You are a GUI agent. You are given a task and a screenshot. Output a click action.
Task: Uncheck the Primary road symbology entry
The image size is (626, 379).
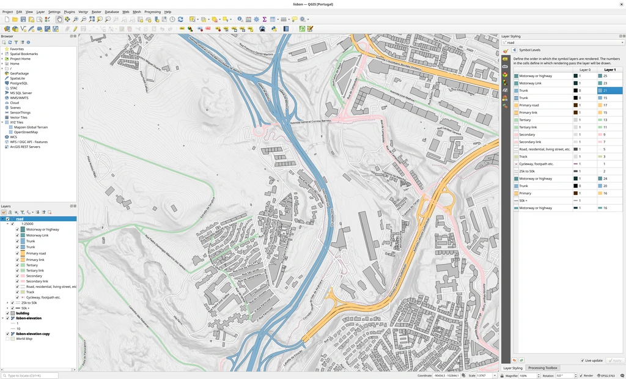(x=18, y=253)
